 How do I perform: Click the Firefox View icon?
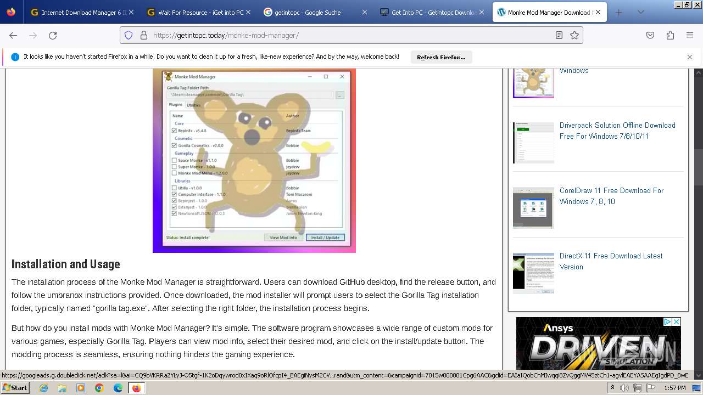[11, 12]
